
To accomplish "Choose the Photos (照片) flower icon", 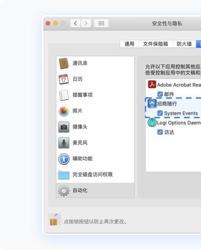I will coord(64,111).
